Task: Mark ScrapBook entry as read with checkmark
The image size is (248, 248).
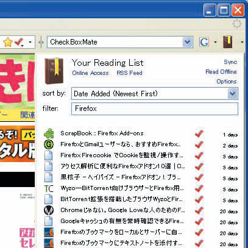Action: click(199, 133)
